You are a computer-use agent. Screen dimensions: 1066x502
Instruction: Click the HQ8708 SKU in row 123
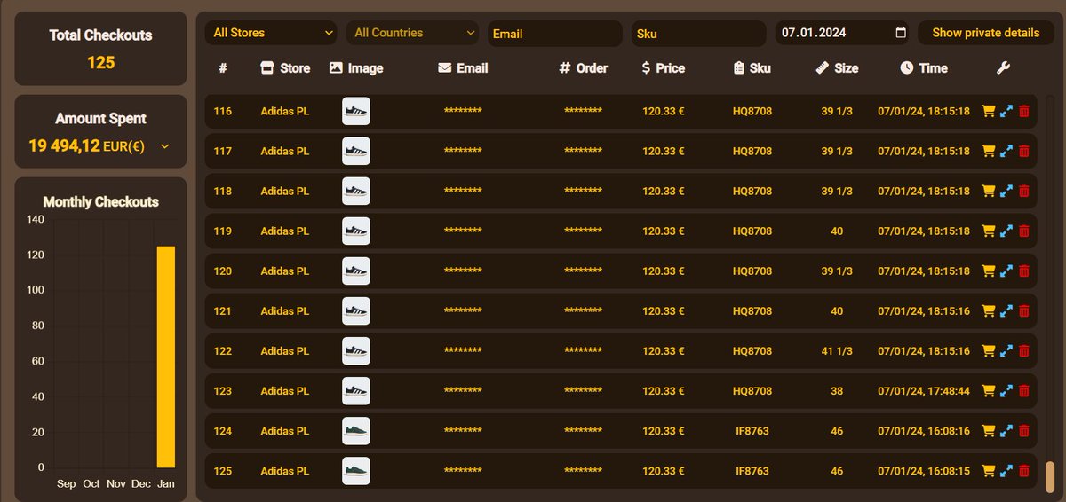[752, 391]
